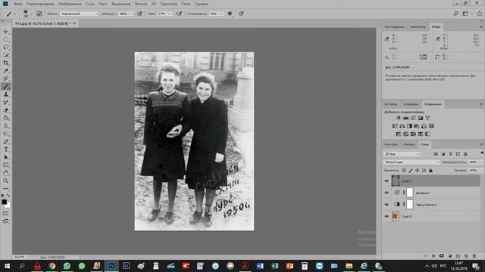Select the Move tool

(x=6, y=32)
